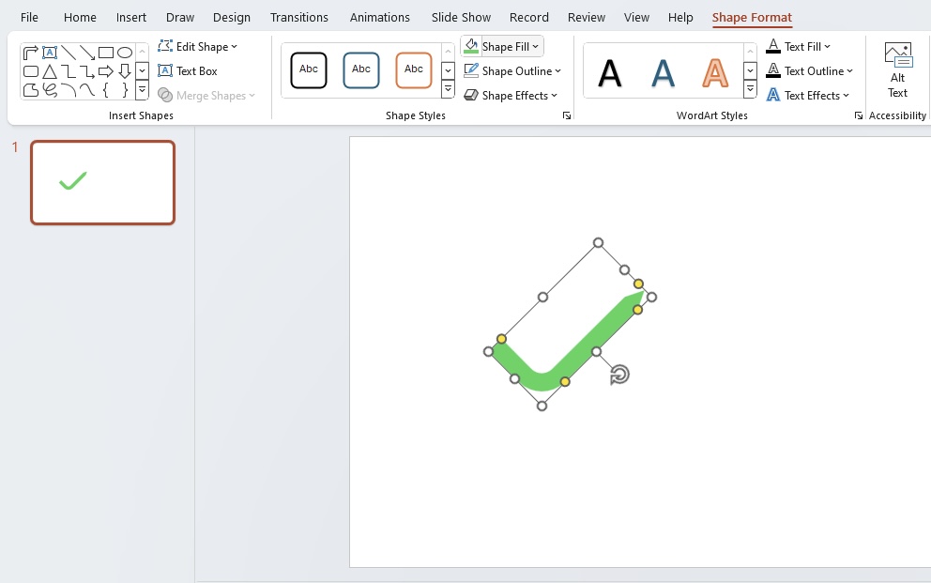
Task: Open the Text Fill dropdown
Action: (x=799, y=46)
